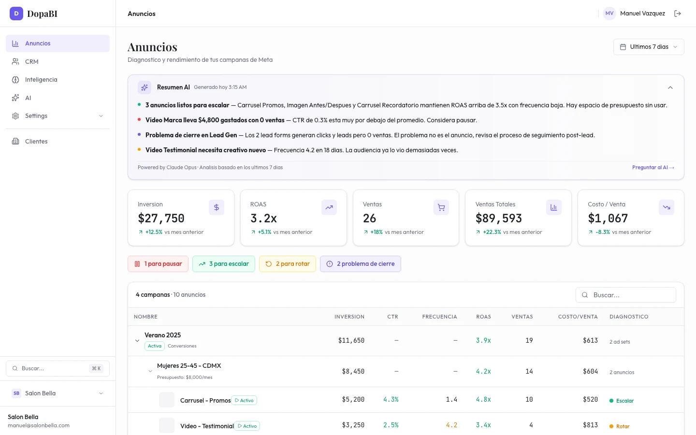Collapse the Mujeres 25-45 - CDMX ad set
Image resolution: width=696 pixels, height=435 pixels.
(150, 371)
